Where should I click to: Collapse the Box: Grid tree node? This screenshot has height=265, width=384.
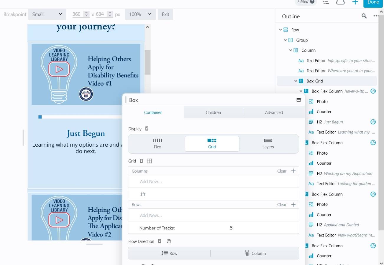(x=296, y=81)
